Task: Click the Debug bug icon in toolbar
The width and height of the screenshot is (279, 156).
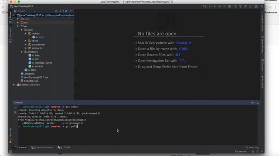Action: [220, 6]
